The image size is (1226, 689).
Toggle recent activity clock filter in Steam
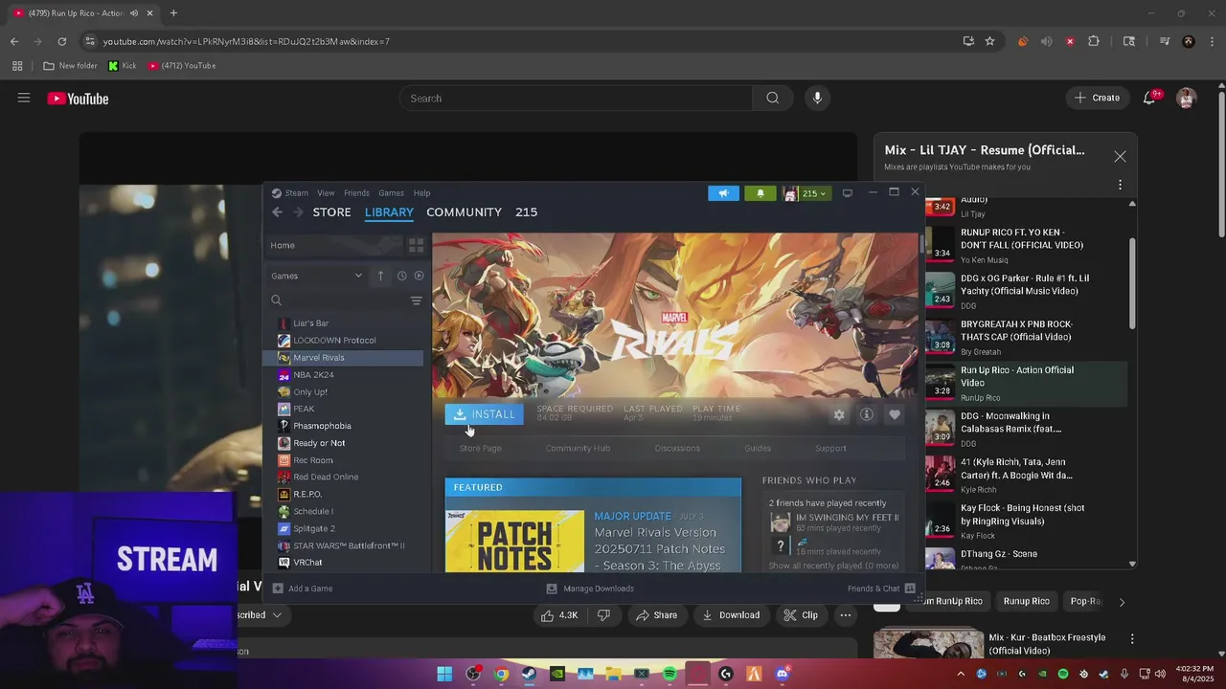[401, 276]
